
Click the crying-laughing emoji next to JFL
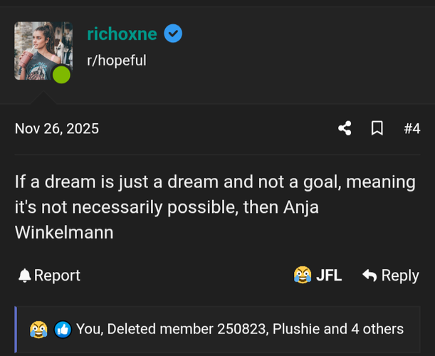(x=303, y=276)
